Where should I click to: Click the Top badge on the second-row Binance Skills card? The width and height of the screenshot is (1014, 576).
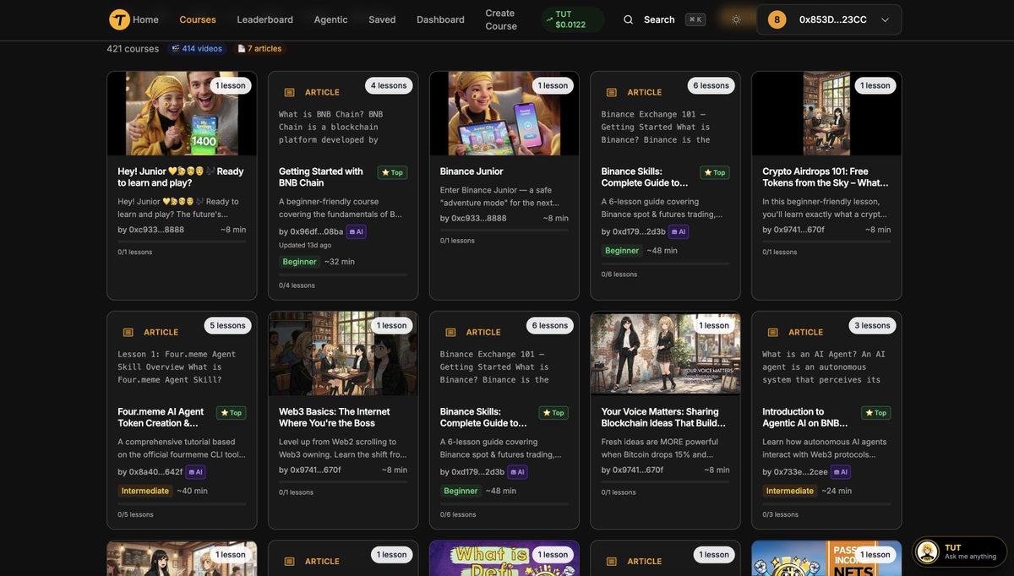(553, 413)
